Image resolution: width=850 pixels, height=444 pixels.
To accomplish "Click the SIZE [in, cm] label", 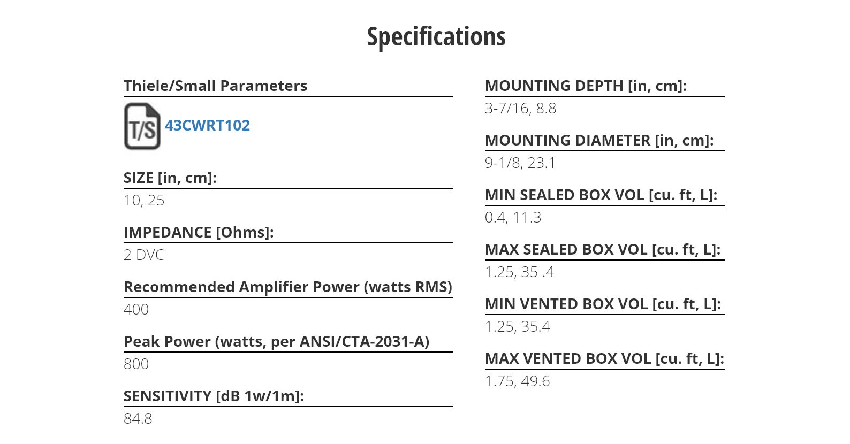I will 170,178.
